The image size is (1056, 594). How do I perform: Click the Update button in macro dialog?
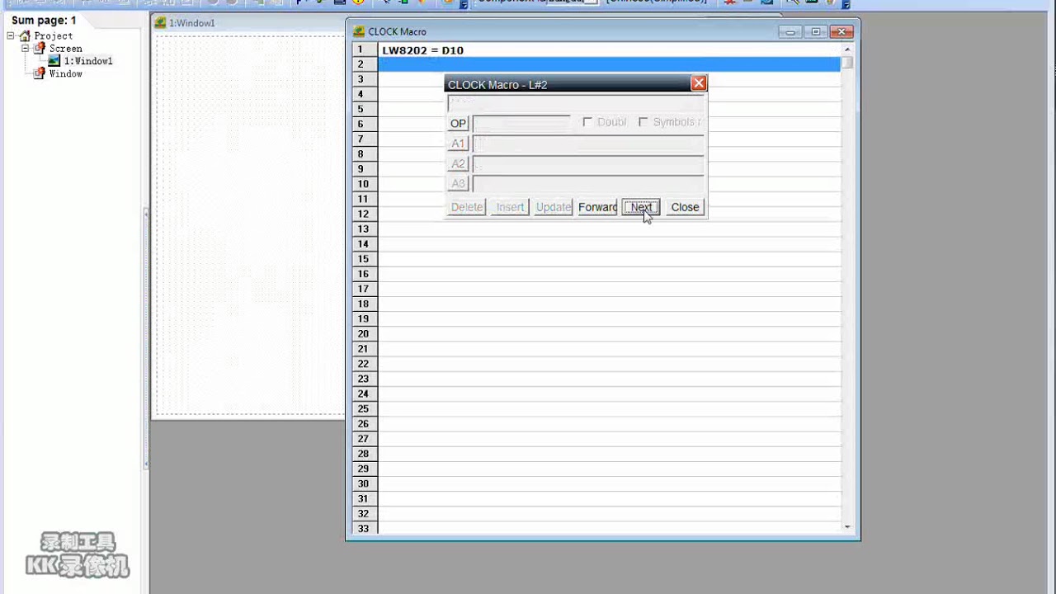[553, 207]
